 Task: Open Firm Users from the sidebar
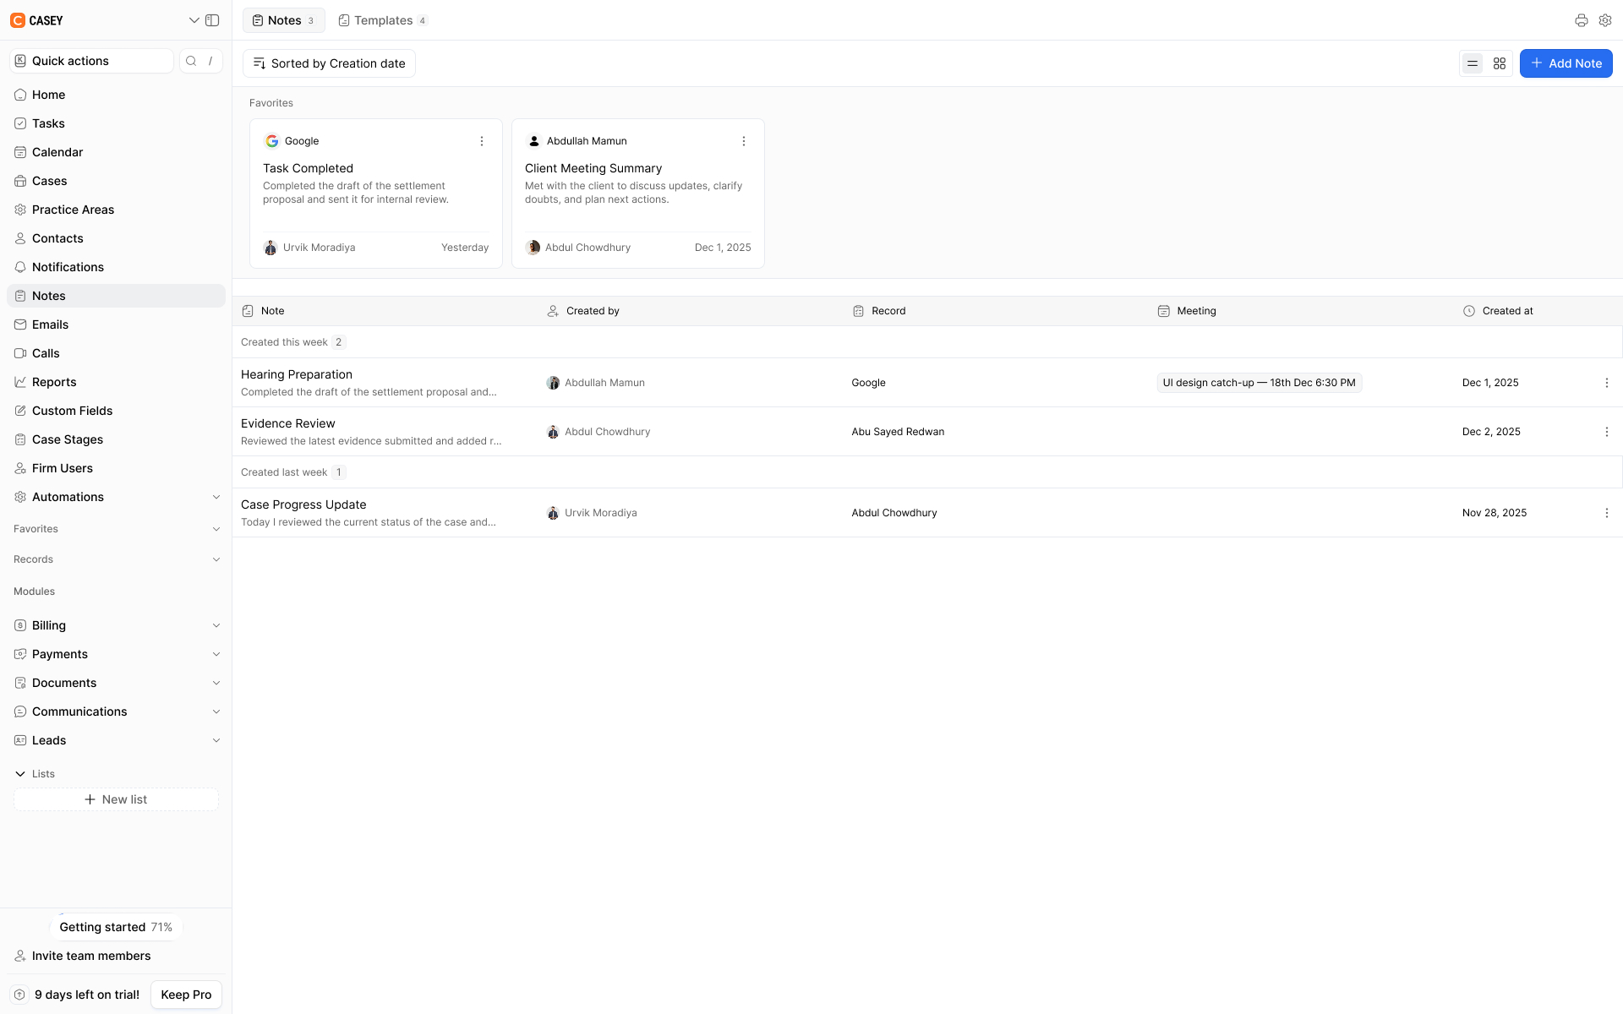pos(116,468)
